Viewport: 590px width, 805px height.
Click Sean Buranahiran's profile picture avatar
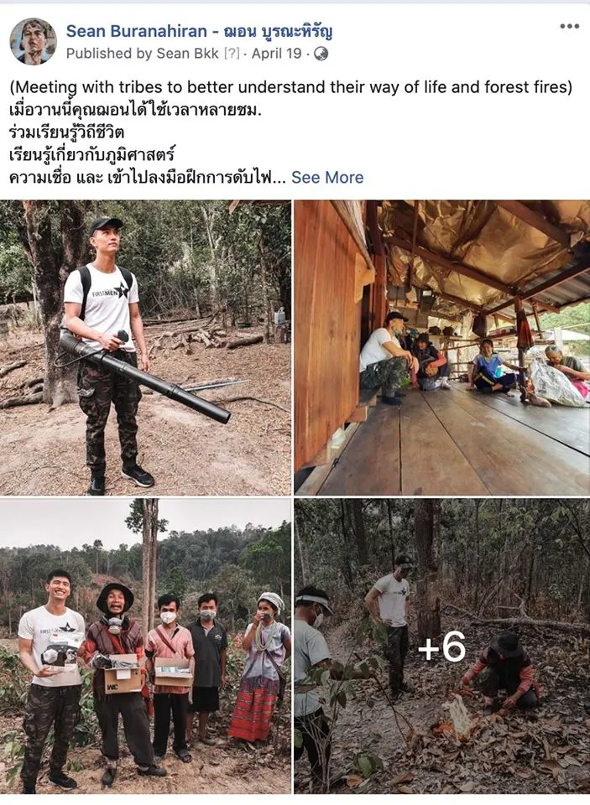[33, 42]
